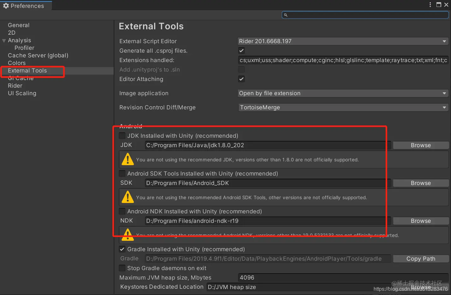451x295 pixels.
Task: Open Revision Control Diff/Merge dropdown
Action: click(343, 107)
